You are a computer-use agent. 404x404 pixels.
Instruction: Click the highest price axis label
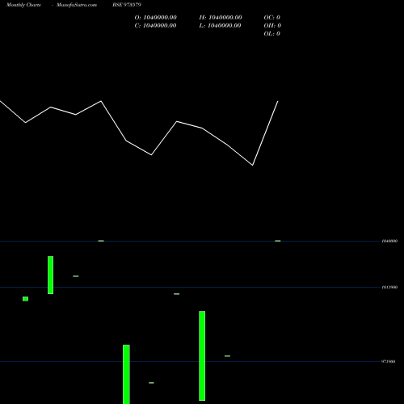pyautogui.click(x=389, y=241)
